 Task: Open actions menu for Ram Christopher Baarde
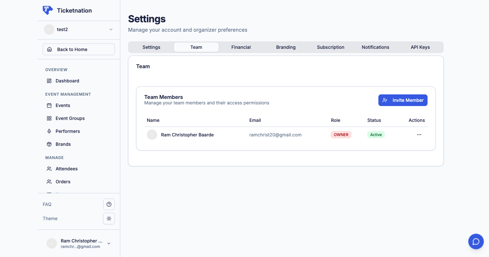(x=419, y=134)
